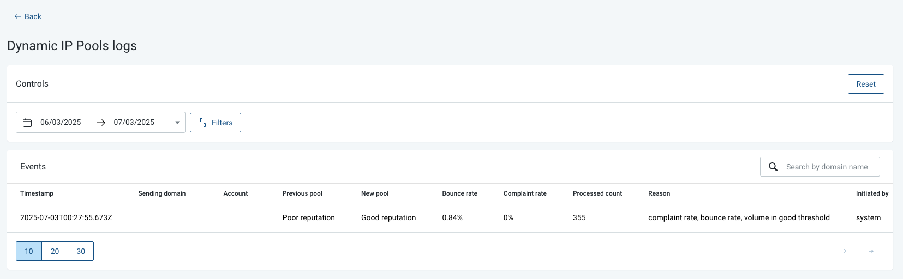Set page size to 20

click(55, 251)
